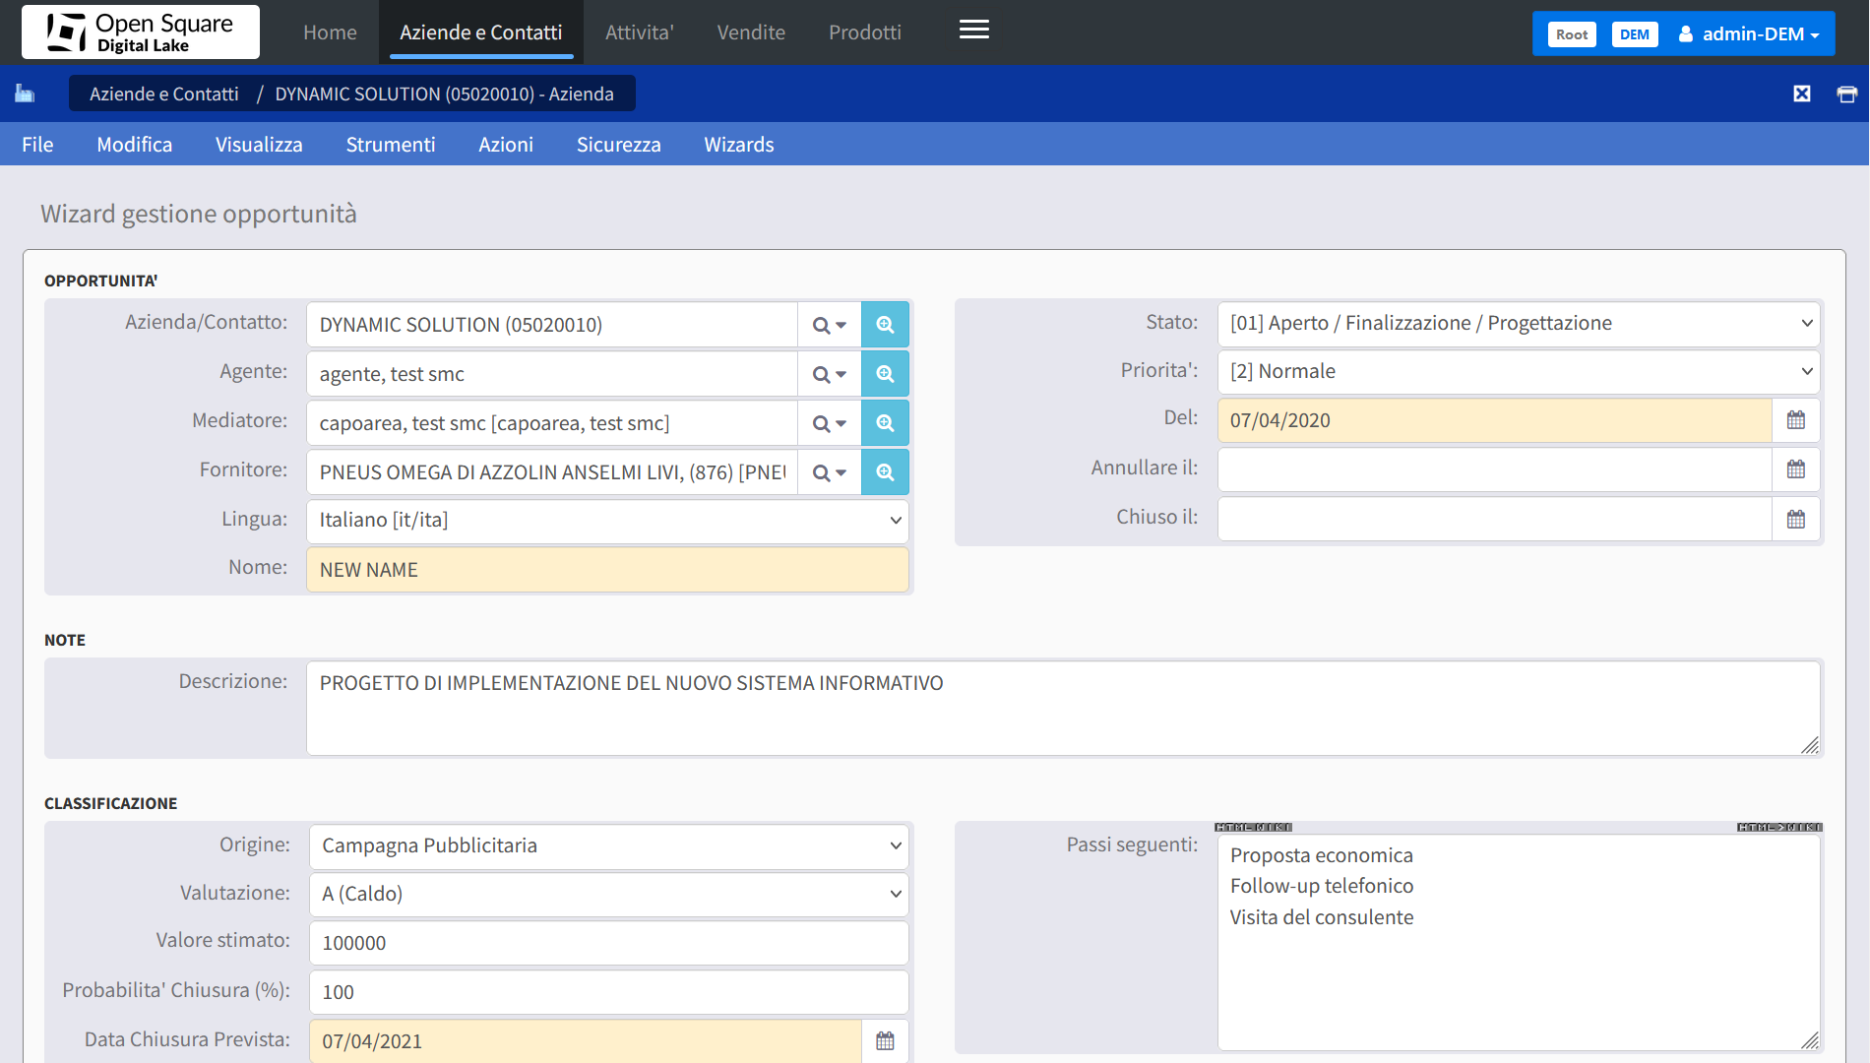The width and height of the screenshot is (1870, 1063).
Task: Open the Vendite tab
Action: coord(751,32)
